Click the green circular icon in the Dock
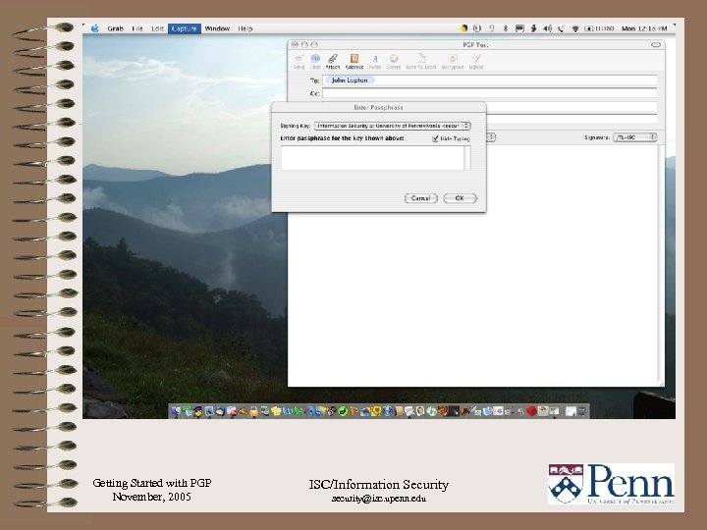The image size is (707, 530). pyautogui.click(x=343, y=411)
